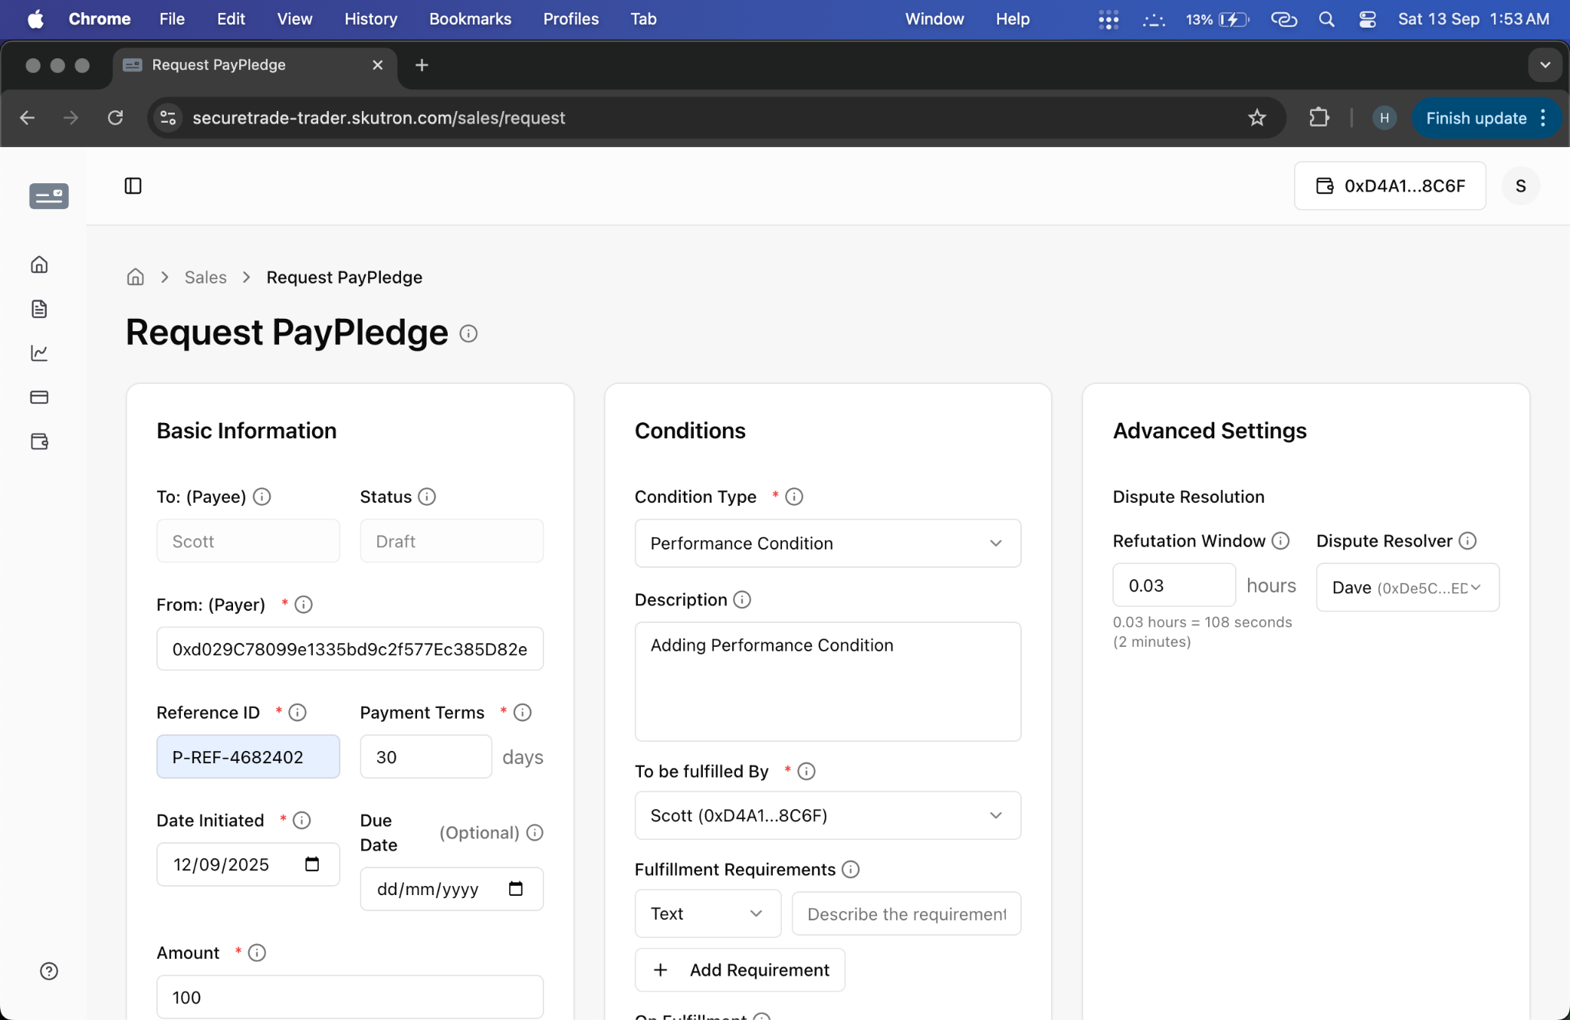Viewport: 1570px width, 1020px height.
Task: Show info icon for Dispute Resolver
Action: click(1467, 541)
